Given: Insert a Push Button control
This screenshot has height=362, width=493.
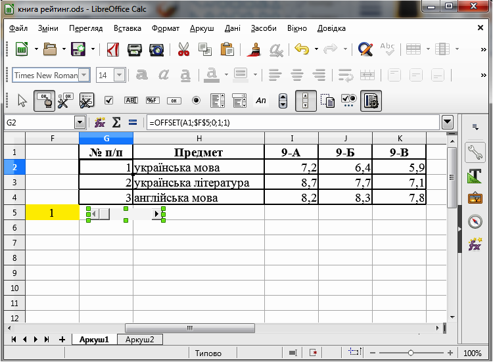Looking at the screenshot, I should [x=174, y=101].
